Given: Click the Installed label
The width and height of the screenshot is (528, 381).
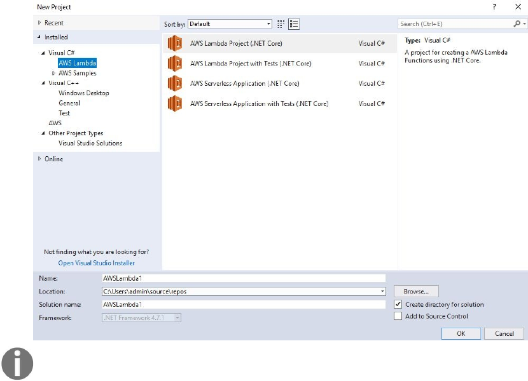Looking at the screenshot, I should coord(56,37).
